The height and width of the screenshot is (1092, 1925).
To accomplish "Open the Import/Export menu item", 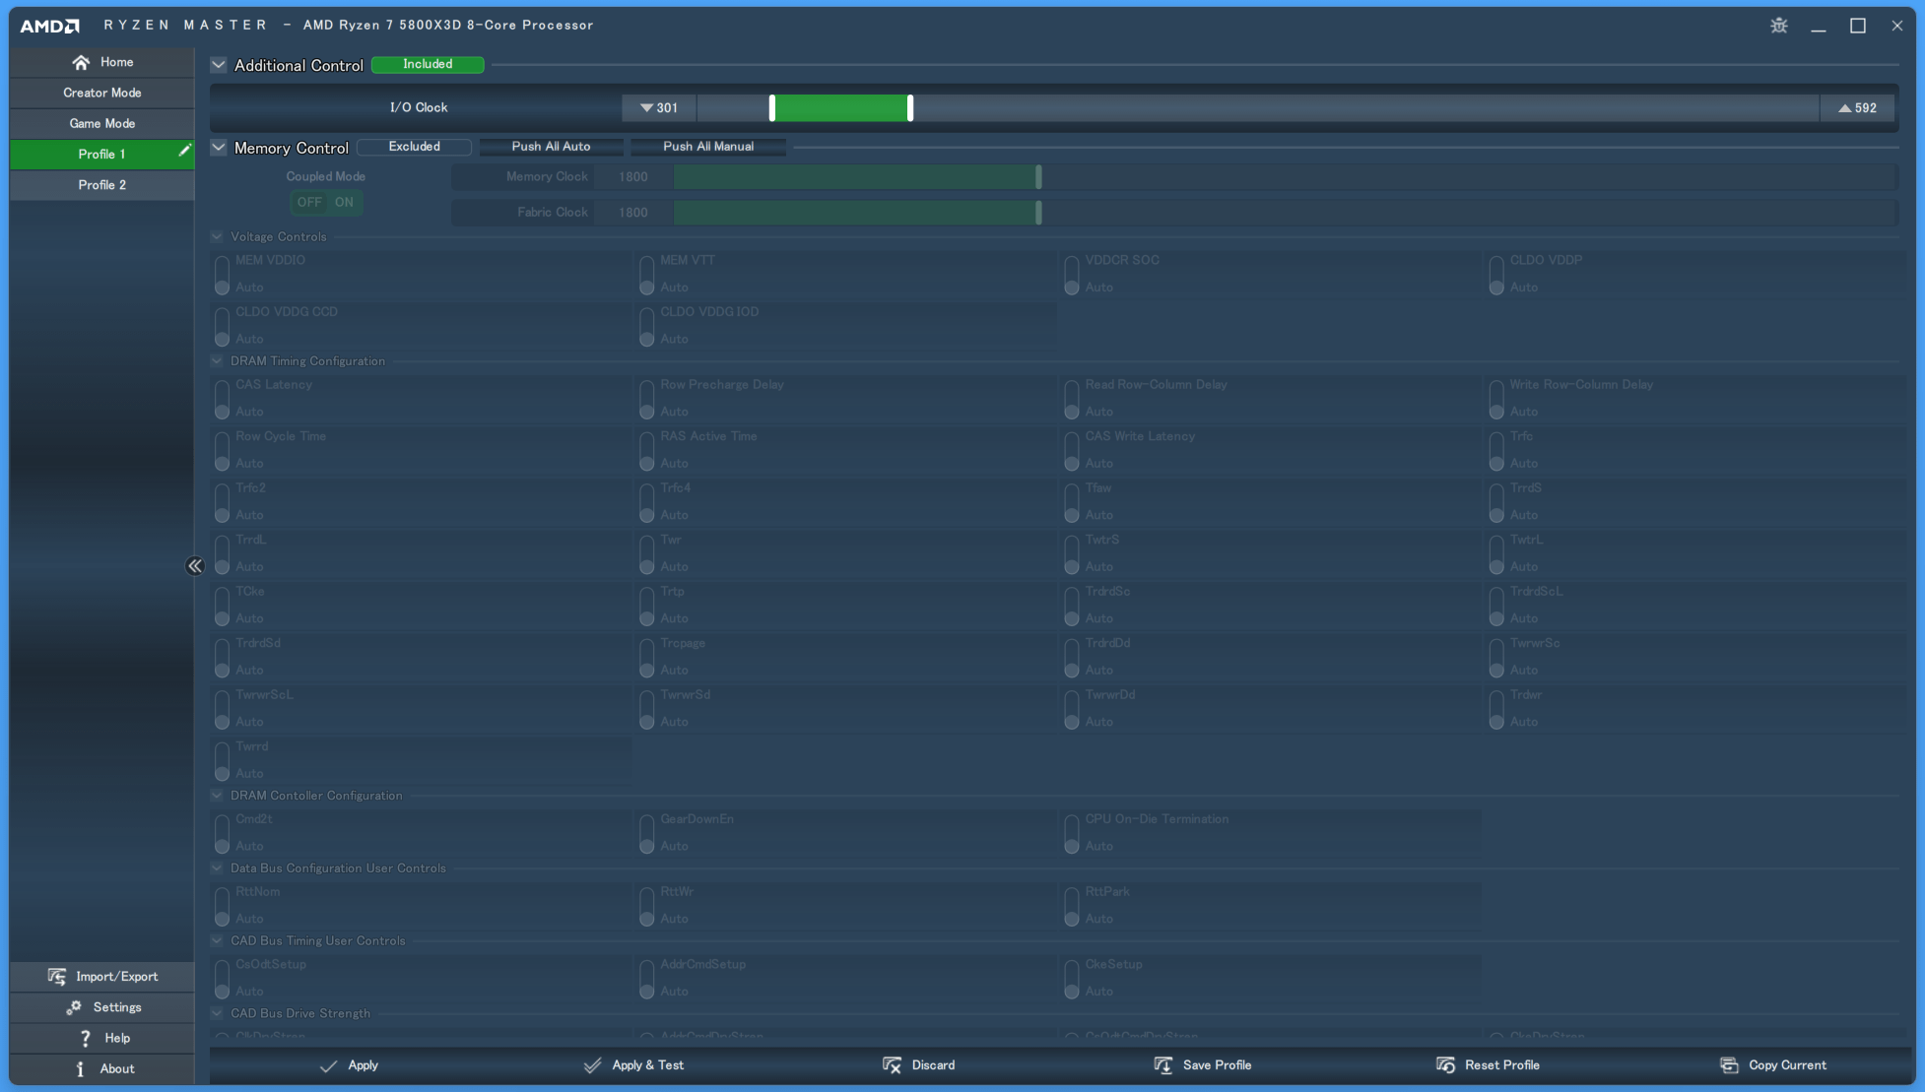I will [x=102, y=976].
